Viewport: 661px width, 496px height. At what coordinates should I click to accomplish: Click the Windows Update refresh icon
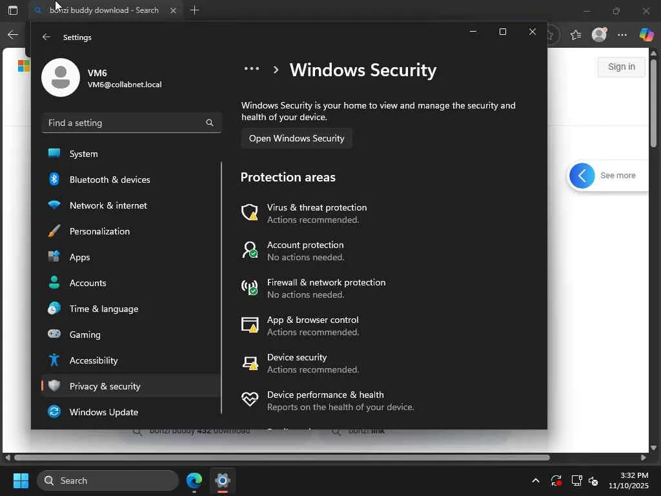pos(54,411)
